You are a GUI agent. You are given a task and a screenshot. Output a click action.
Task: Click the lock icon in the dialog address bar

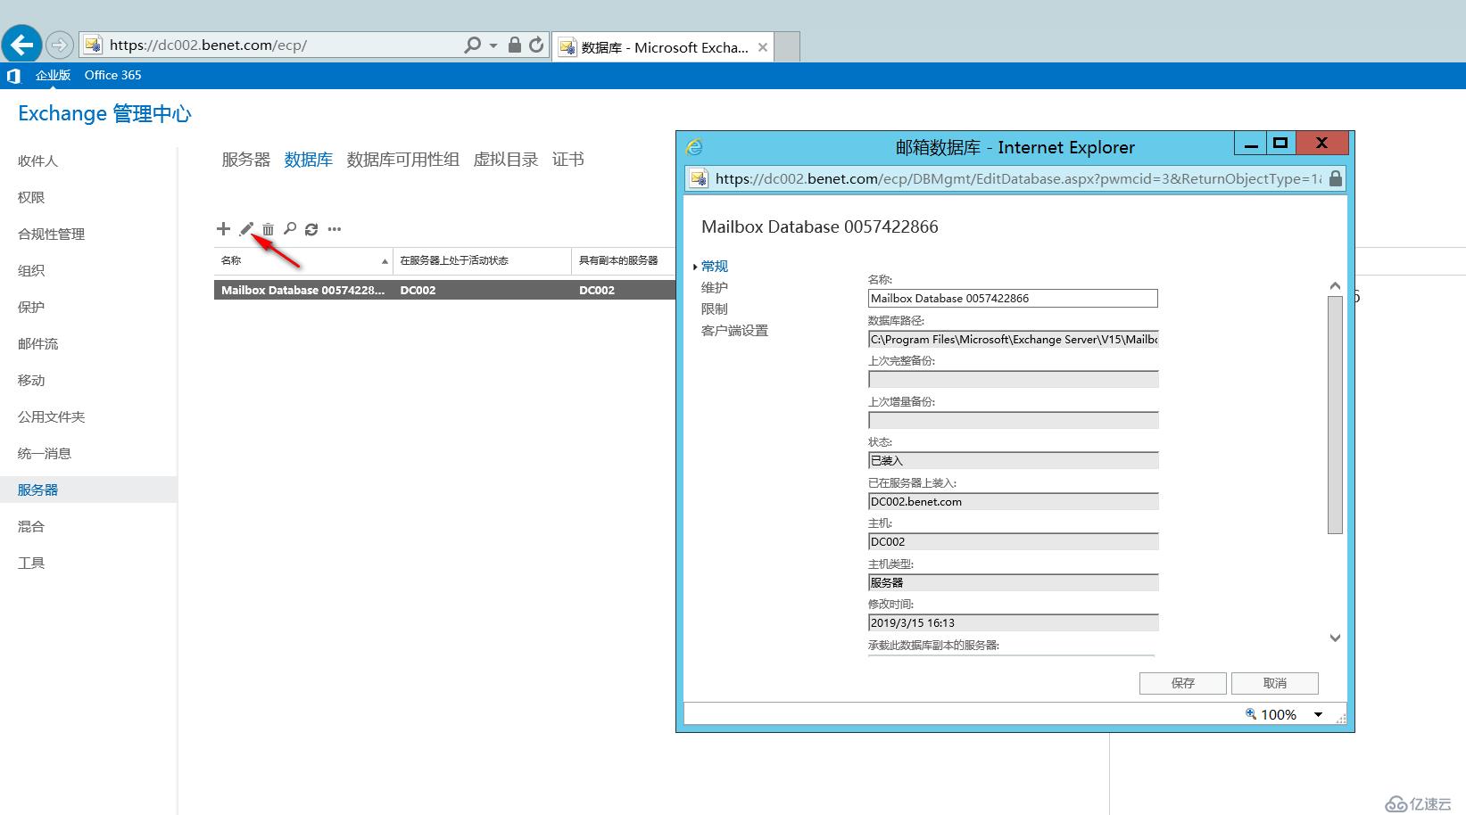coord(1335,178)
